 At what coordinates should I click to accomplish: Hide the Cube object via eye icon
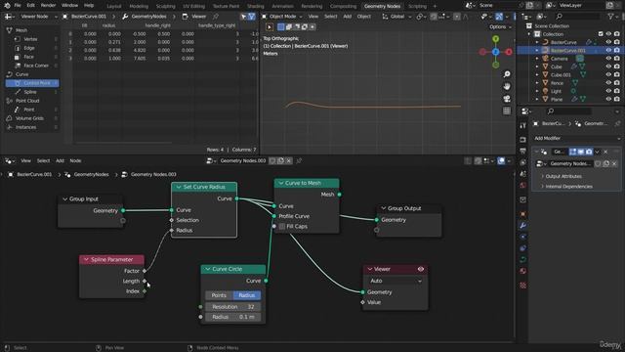(608, 66)
